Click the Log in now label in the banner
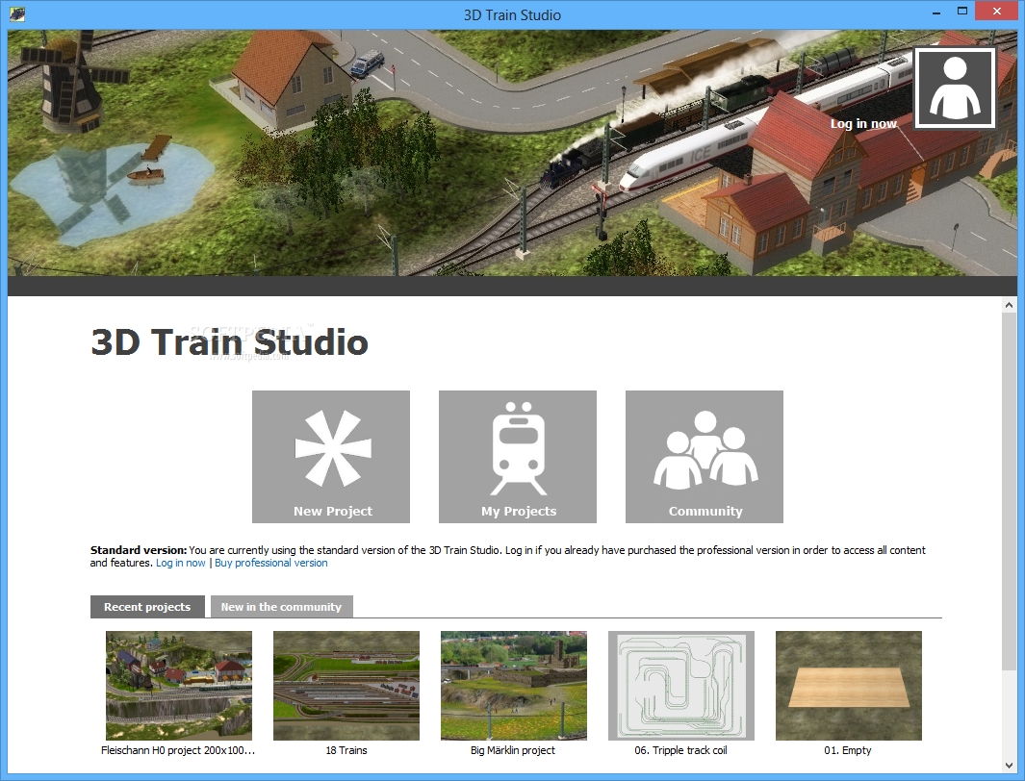1025x781 pixels. pyautogui.click(x=863, y=123)
